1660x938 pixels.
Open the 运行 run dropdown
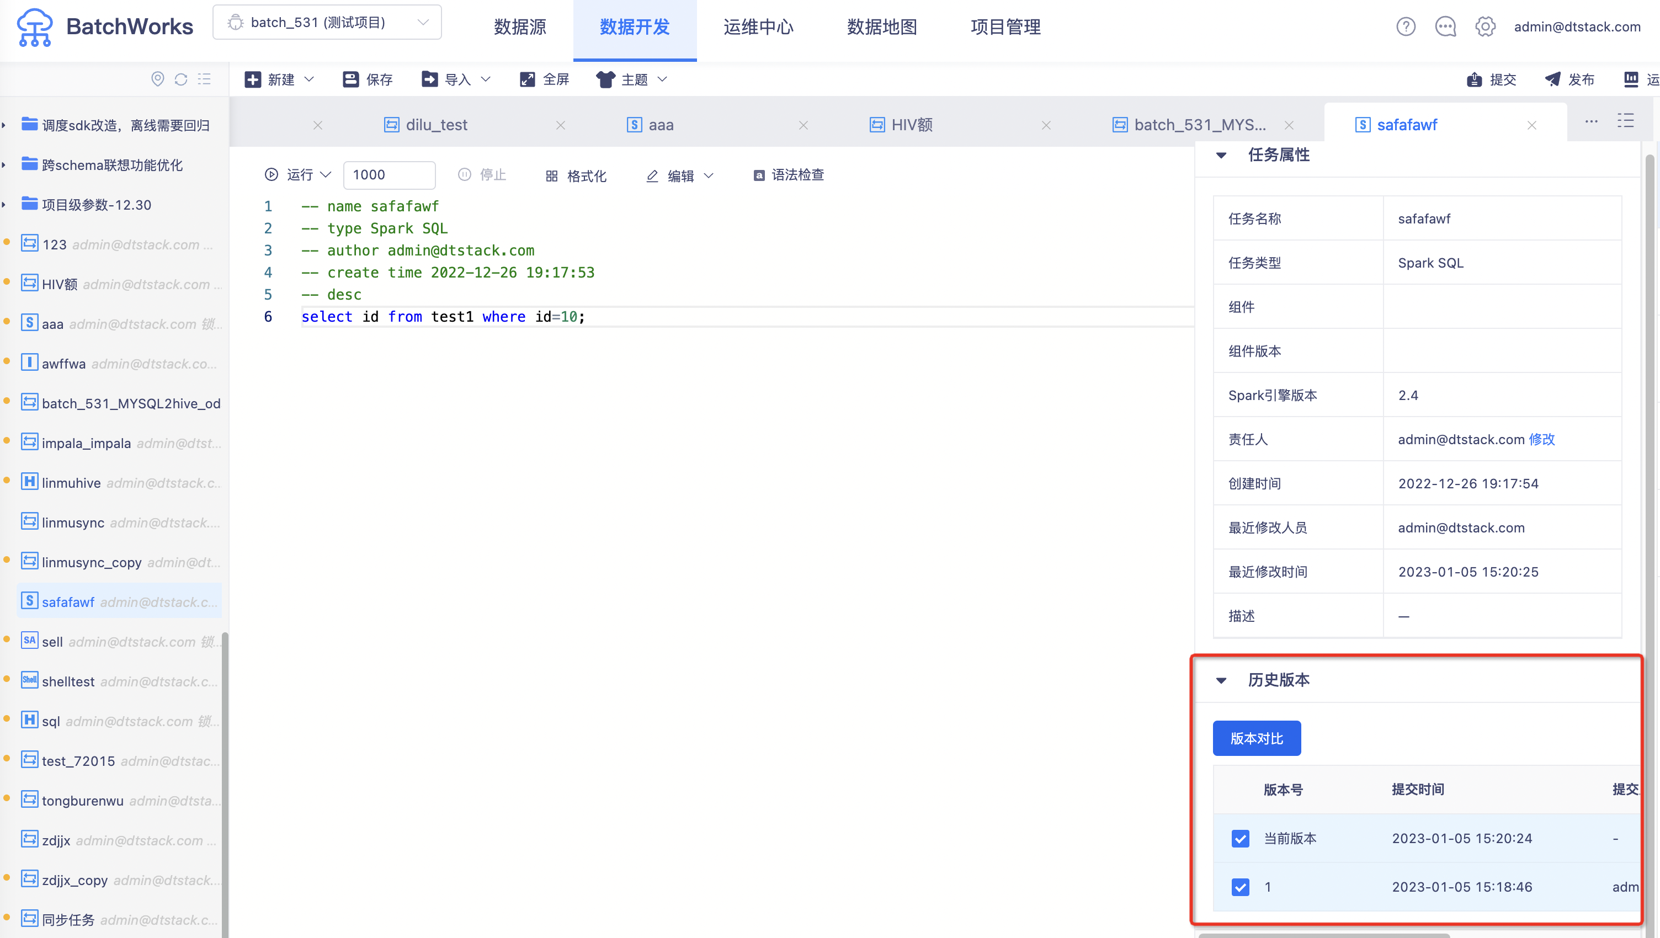coord(297,174)
